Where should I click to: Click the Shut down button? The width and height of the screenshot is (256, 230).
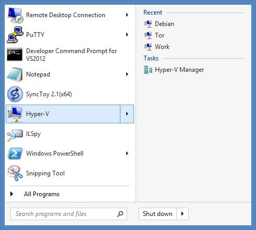[157, 214]
